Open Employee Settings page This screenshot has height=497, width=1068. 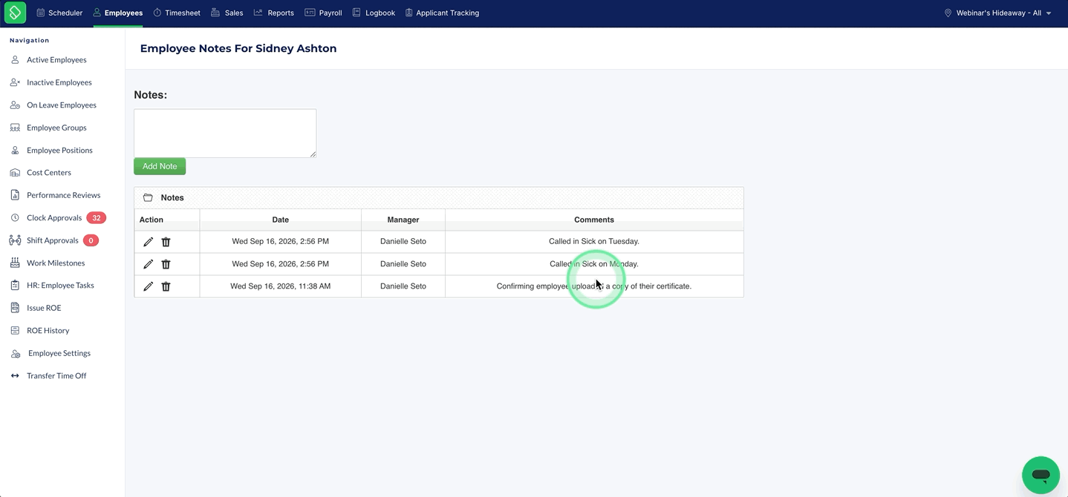pos(59,353)
